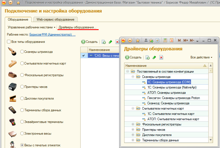
Task: Click the green pencil edit icon in drivers window
Action: [x=154, y=58]
